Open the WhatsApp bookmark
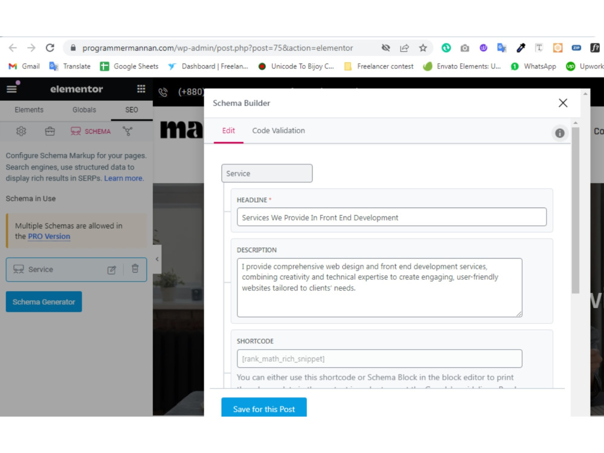The height and width of the screenshot is (453, 604). 533,66
